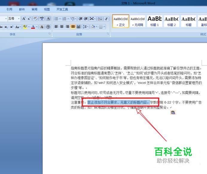Image resolution: width=207 pixels, height=174 pixels.
Task: Click the Multilevel List button
Action: pyautogui.click(x=73, y=19)
